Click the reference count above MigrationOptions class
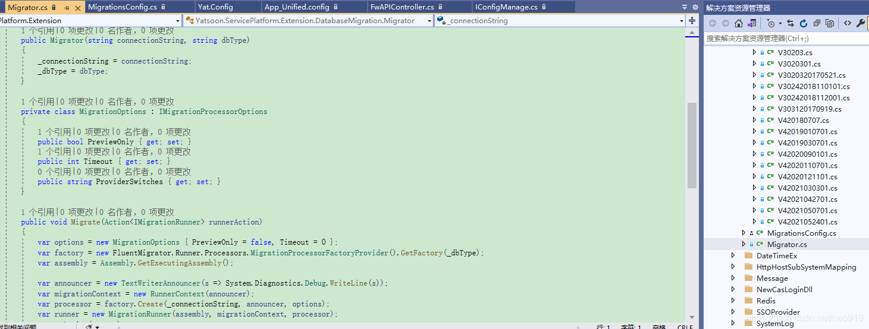 coord(37,102)
